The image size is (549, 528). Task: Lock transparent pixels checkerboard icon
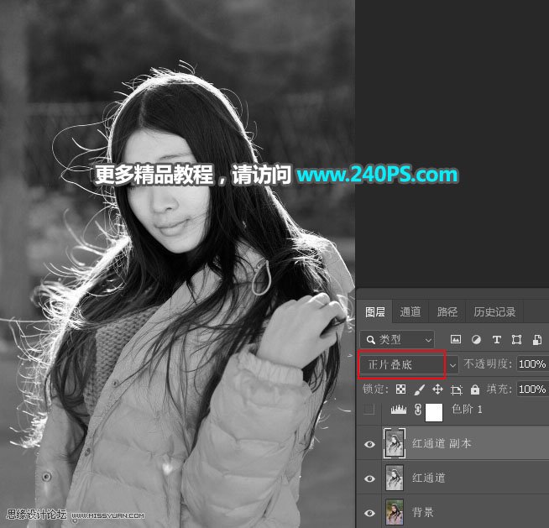click(x=400, y=389)
